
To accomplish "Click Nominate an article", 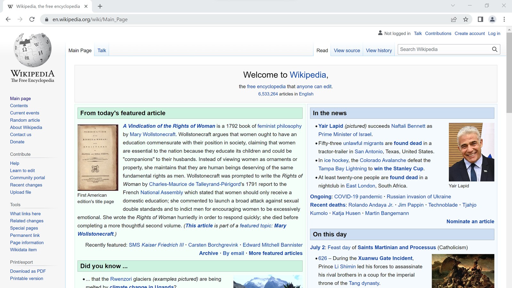I will pyautogui.click(x=470, y=221).
